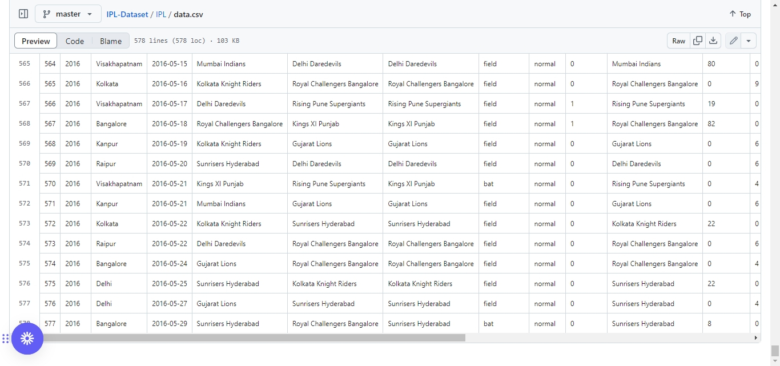The height and width of the screenshot is (366, 780).
Task: Click date cell 2016-05-24
Action: (x=170, y=264)
